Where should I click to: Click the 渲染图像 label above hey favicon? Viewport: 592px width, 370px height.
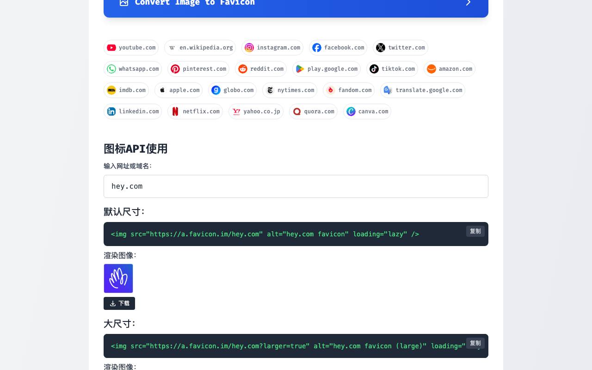[x=120, y=255]
